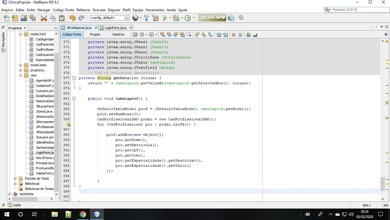Screen dimensions: 390x220
Task: Click the Cut scissors icon
Action: [x=44, y=18]
